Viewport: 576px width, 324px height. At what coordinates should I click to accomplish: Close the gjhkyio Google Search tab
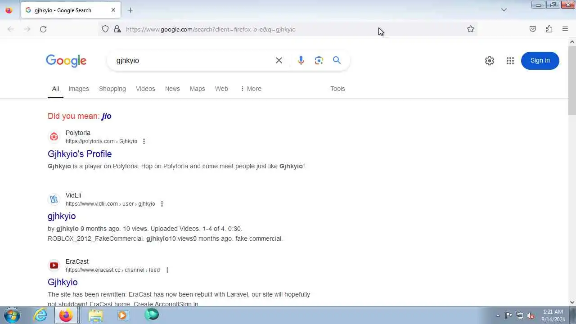pyautogui.click(x=113, y=10)
